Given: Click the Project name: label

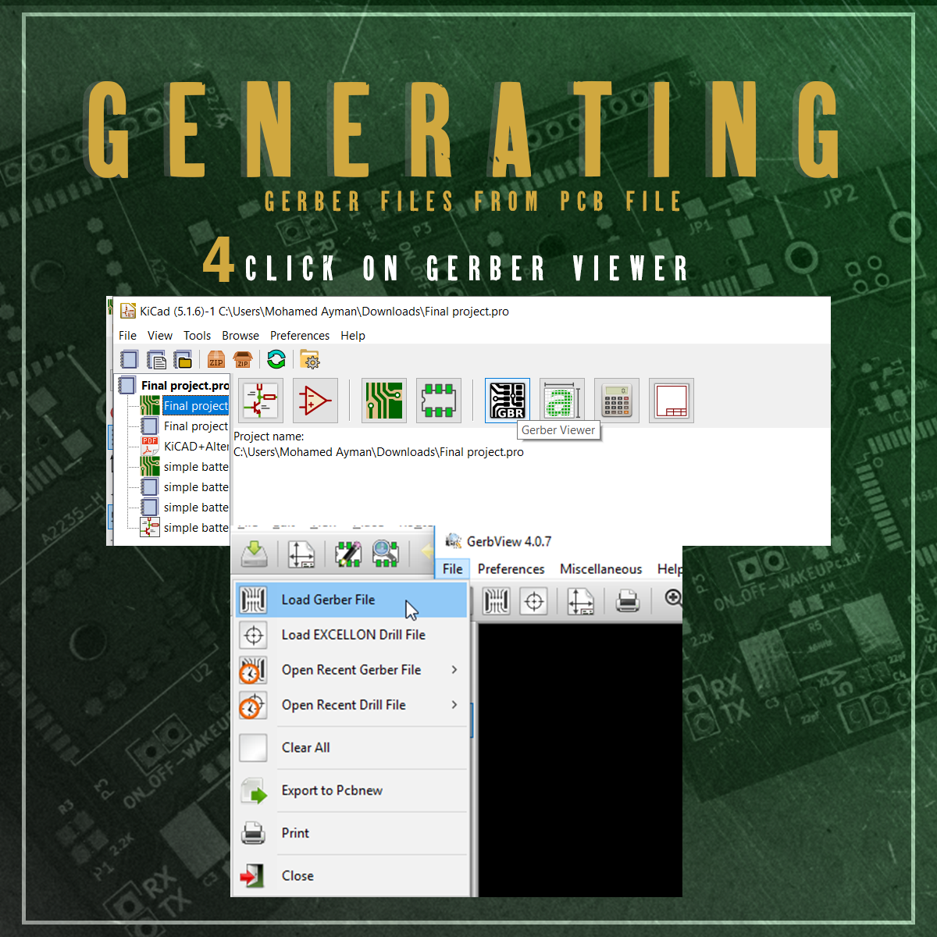Looking at the screenshot, I should pyautogui.click(x=269, y=436).
